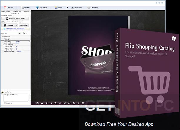
Task: Click the Window Font Color swatch
Action: point(17,51)
